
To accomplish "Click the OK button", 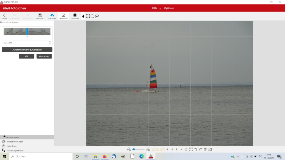I will [x=27, y=56].
